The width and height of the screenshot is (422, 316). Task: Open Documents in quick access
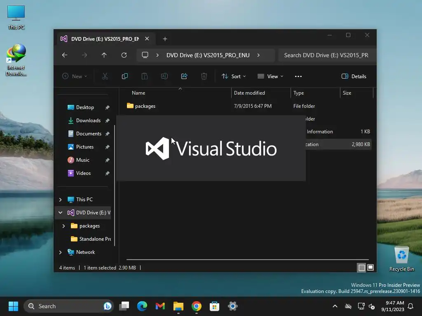89,134
